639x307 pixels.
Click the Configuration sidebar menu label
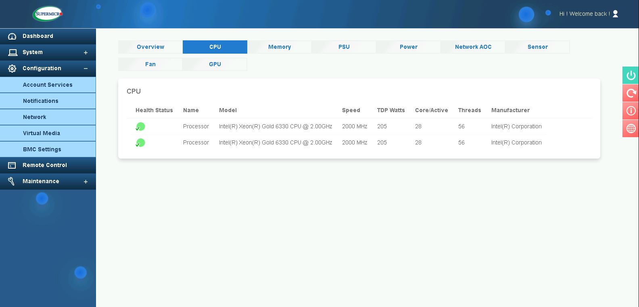(42, 68)
